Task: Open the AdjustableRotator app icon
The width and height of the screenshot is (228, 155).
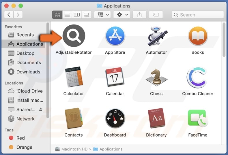Action: (74, 36)
